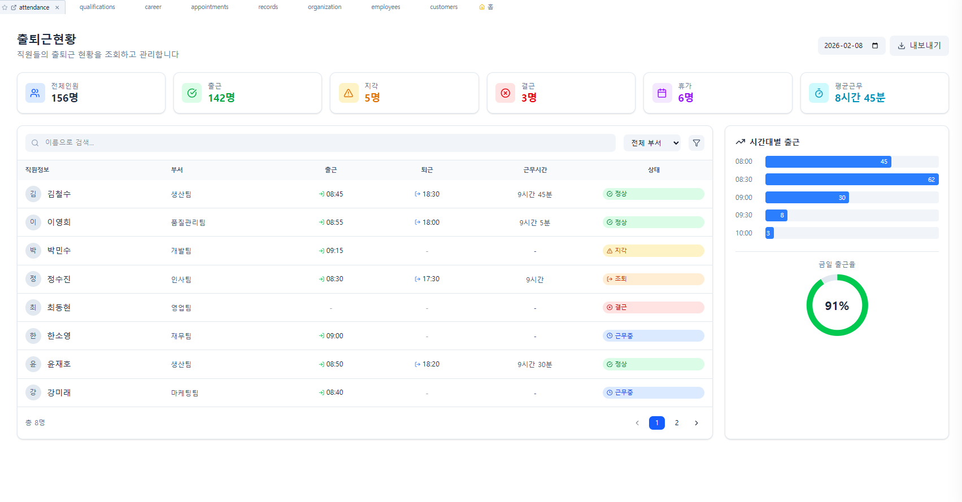
Task: Click the 내보내기 export button
Action: point(919,46)
